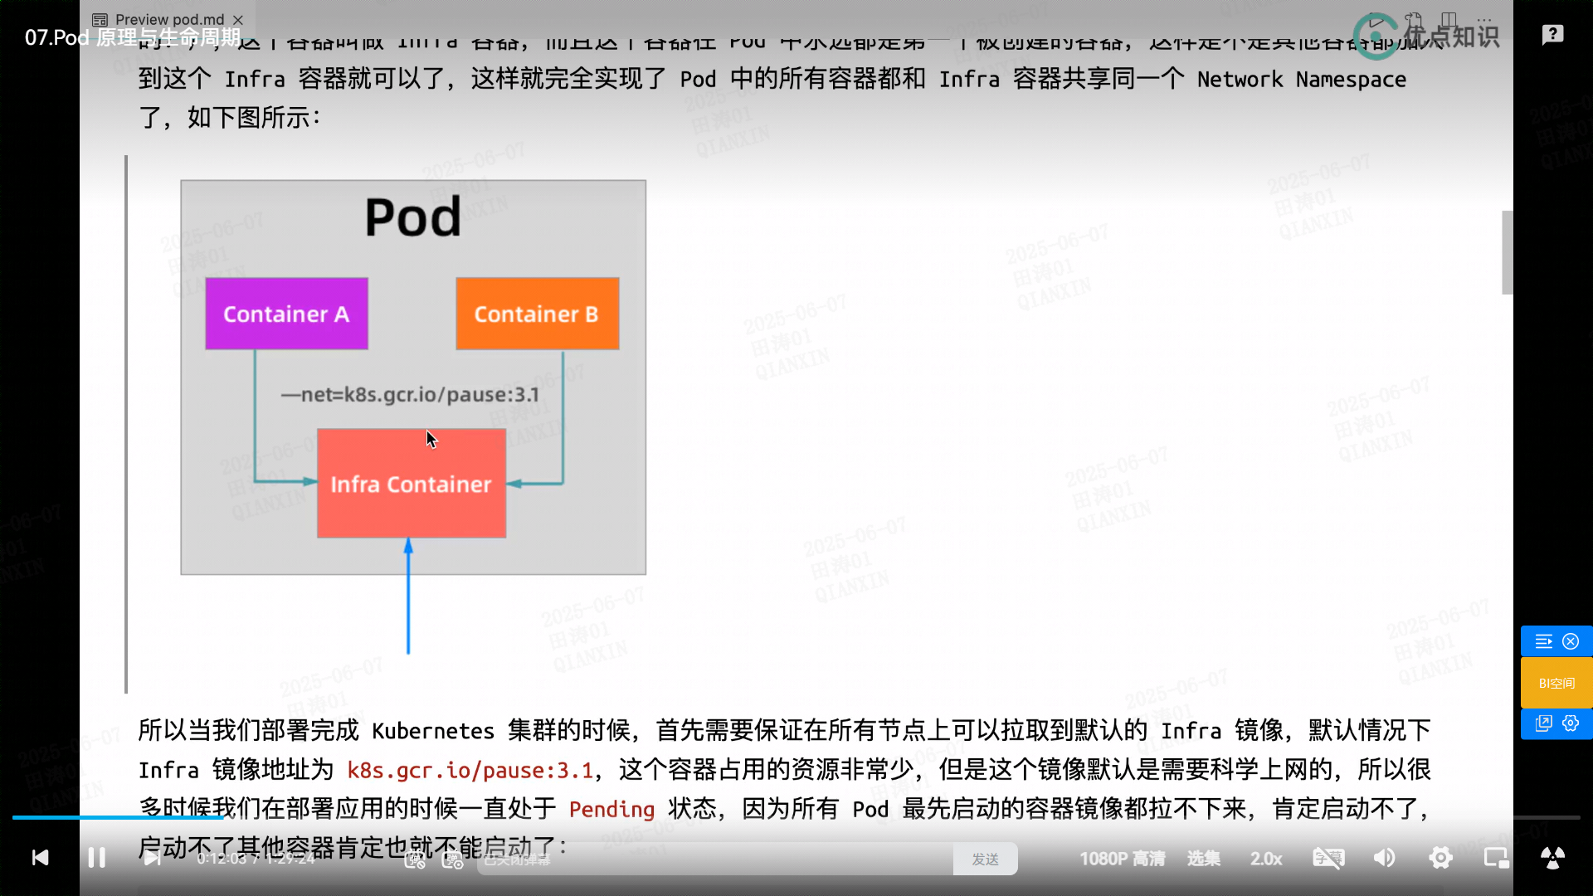Open the 选集 episode list

[1203, 859]
